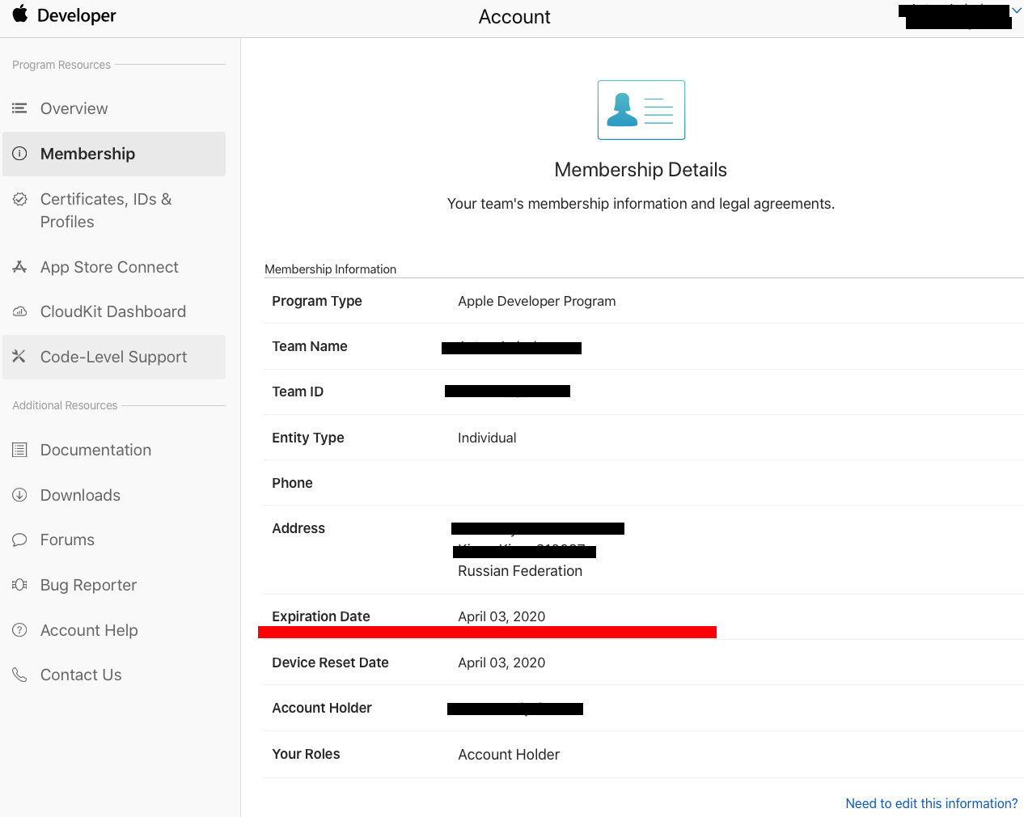The image size is (1024, 817).
Task: Click the Downloads arrow icon
Action: [19, 495]
